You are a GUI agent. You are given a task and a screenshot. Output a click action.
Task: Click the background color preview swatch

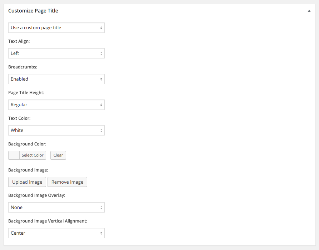point(14,155)
